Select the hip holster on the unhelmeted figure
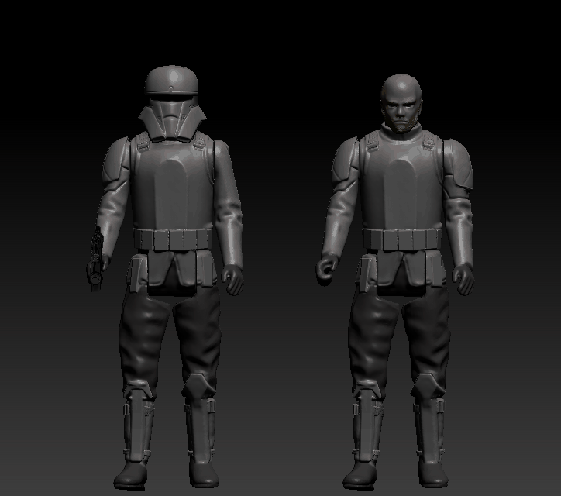 tap(367, 274)
